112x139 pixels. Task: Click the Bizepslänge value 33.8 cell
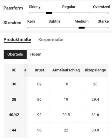click(95, 130)
